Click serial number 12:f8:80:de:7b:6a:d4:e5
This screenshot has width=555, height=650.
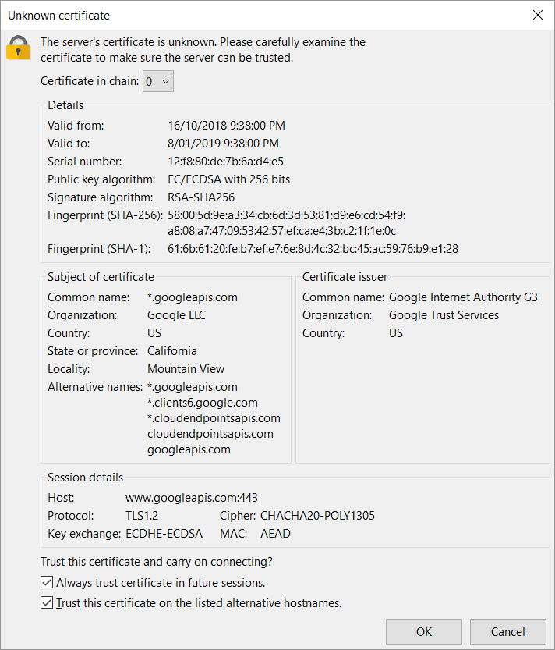[225, 162]
